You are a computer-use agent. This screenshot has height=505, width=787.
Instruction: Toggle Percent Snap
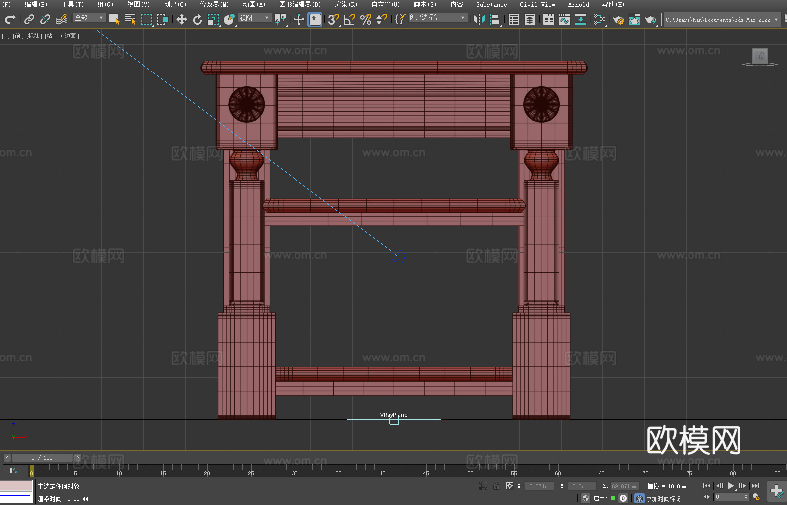pos(366,19)
